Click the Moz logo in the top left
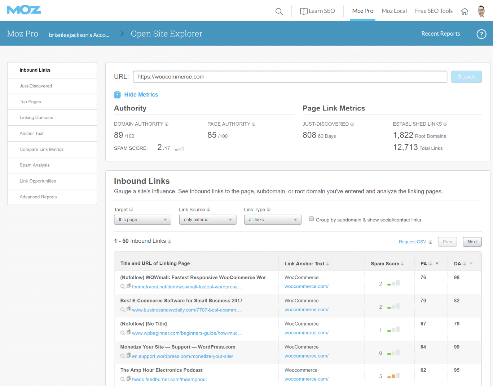This screenshot has width=493, height=386. point(24,10)
